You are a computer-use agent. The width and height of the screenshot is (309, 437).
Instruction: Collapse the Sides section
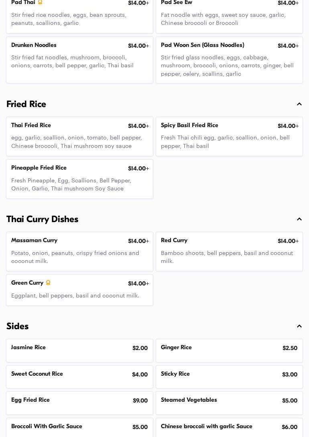tap(299, 326)
